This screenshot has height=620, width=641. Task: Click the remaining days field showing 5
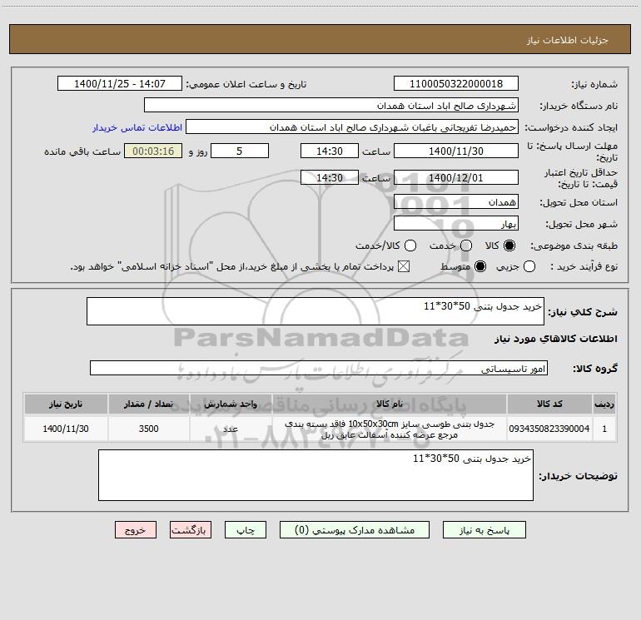coord(240,151)
